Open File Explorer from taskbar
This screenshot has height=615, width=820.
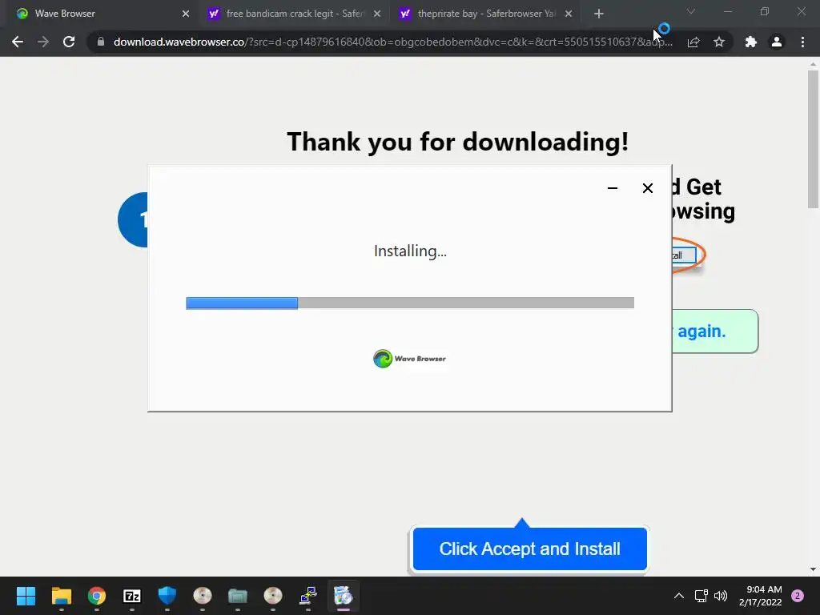[x=61, y=596]
